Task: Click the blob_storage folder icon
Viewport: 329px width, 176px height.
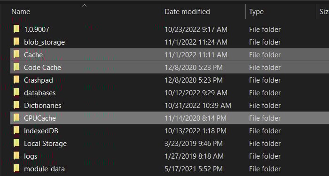Action: tap(16, 42)
